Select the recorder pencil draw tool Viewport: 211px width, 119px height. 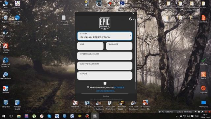tap(202, 112)
